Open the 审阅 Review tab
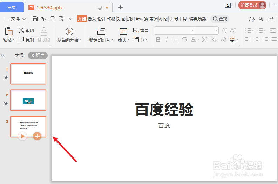 [154, 19]
